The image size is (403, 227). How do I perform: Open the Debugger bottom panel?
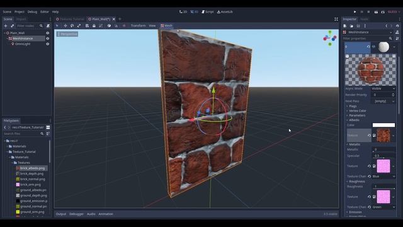click(x=76, y=214)
